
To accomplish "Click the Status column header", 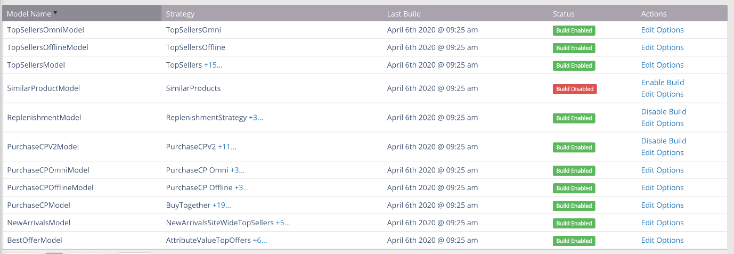I will click(x=564, y=14).
